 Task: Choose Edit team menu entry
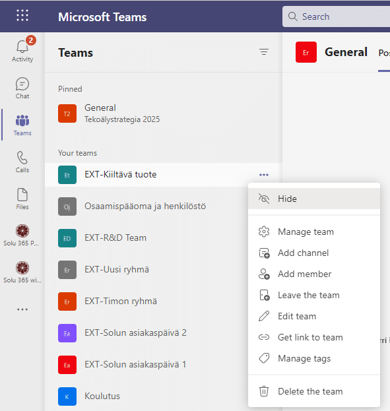click(x=314, y=316)
